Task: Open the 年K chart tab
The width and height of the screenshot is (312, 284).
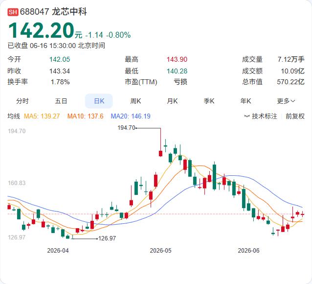Action: pyautogui.click(x=245, y=101)
